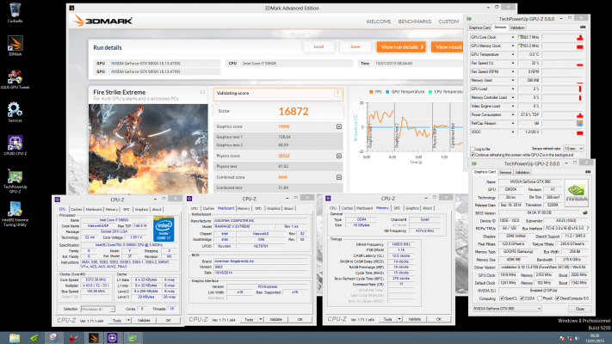
Task: Open the NVIDIA GeForce GTX 980 selector dropdown
Action: coord(507,309)
